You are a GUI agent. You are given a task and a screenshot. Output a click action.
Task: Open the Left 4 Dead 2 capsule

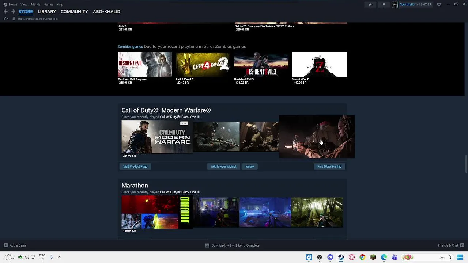coord(203,65)
